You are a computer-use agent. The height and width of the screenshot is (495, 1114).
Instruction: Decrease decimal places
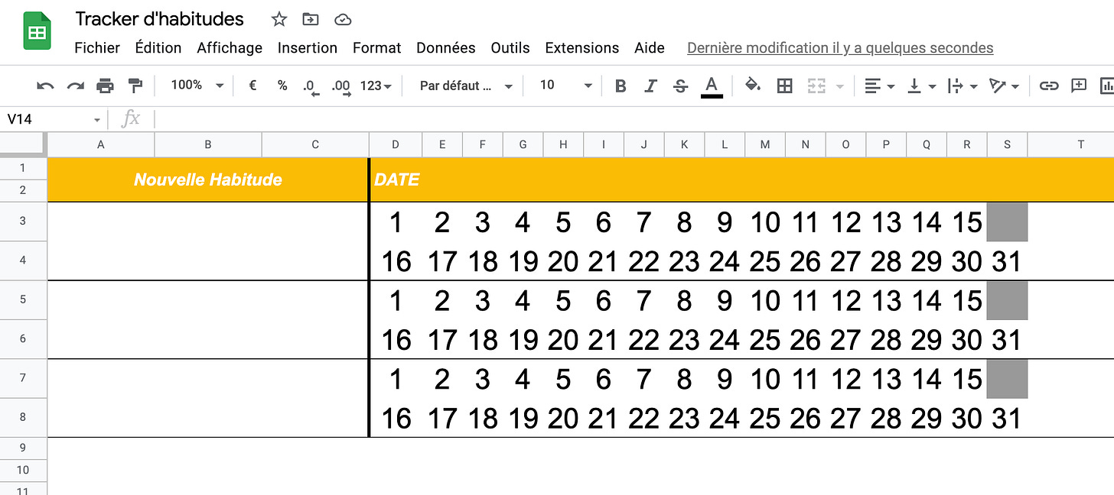(x=310, y=86)
